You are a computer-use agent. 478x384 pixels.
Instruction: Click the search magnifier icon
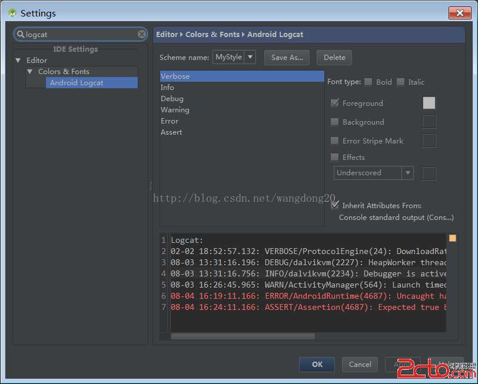[x=21, y=34]
